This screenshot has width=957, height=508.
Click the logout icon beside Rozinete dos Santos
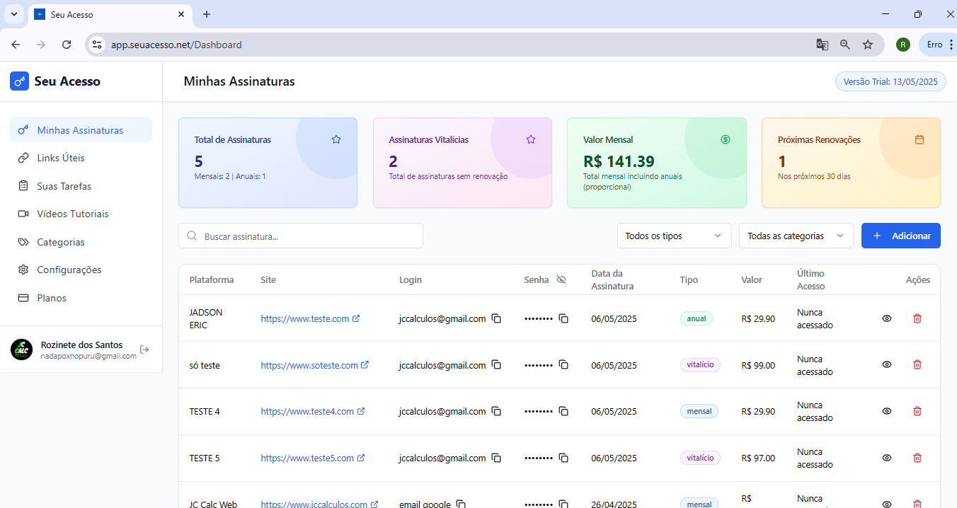click(x=144, y=350)
